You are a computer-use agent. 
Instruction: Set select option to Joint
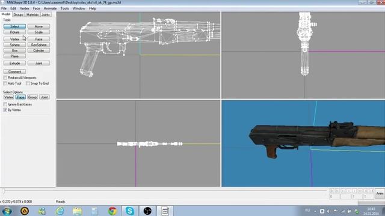(44, 97)
